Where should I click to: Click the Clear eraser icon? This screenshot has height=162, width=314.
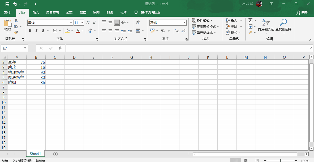click(251, 32)
